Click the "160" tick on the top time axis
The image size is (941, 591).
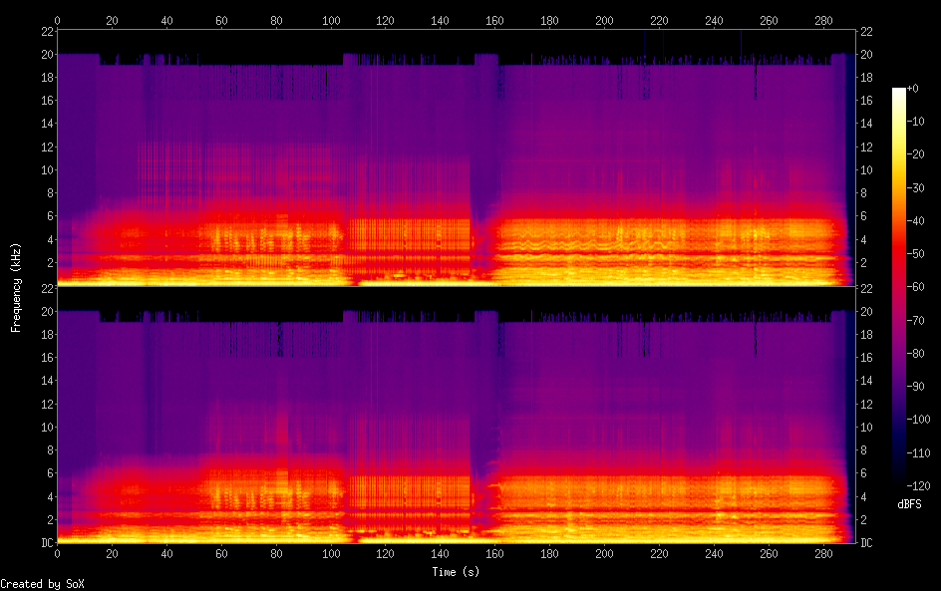click(x=494, y=20)
